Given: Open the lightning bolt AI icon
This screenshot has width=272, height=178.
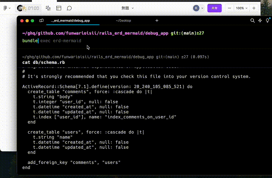Looking at the screenshot, I should click(x=260, y=20).
